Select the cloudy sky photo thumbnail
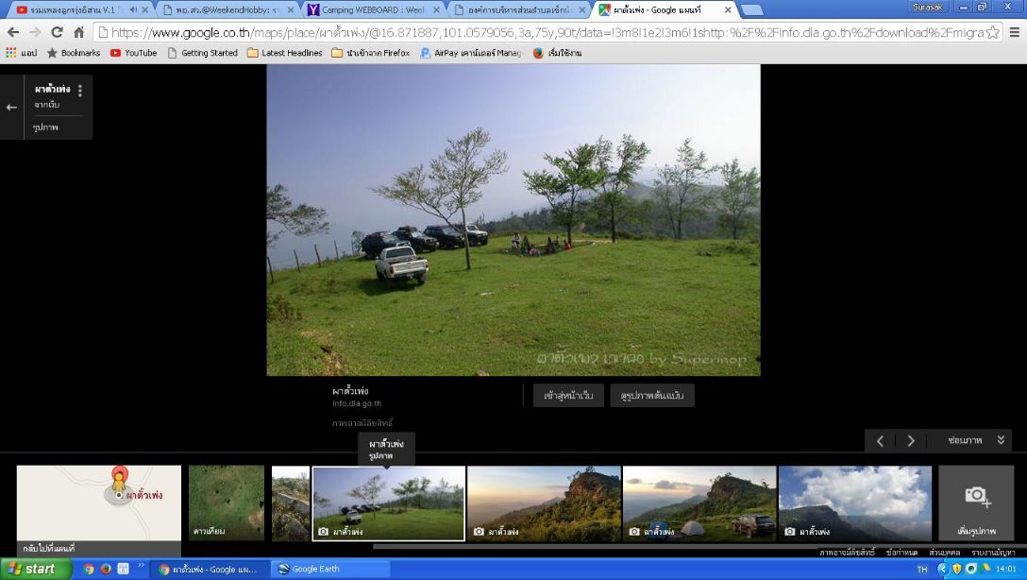 point(855,503)
